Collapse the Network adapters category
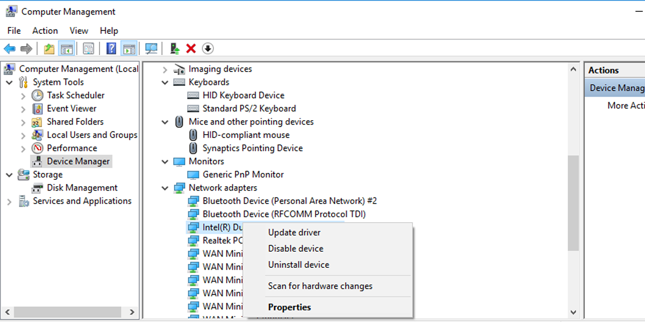 164,187
